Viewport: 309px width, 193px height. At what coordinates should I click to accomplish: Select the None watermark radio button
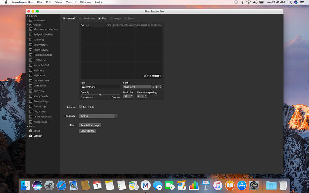(x=126, y=19)
